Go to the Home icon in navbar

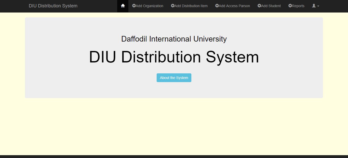(123, 6)
